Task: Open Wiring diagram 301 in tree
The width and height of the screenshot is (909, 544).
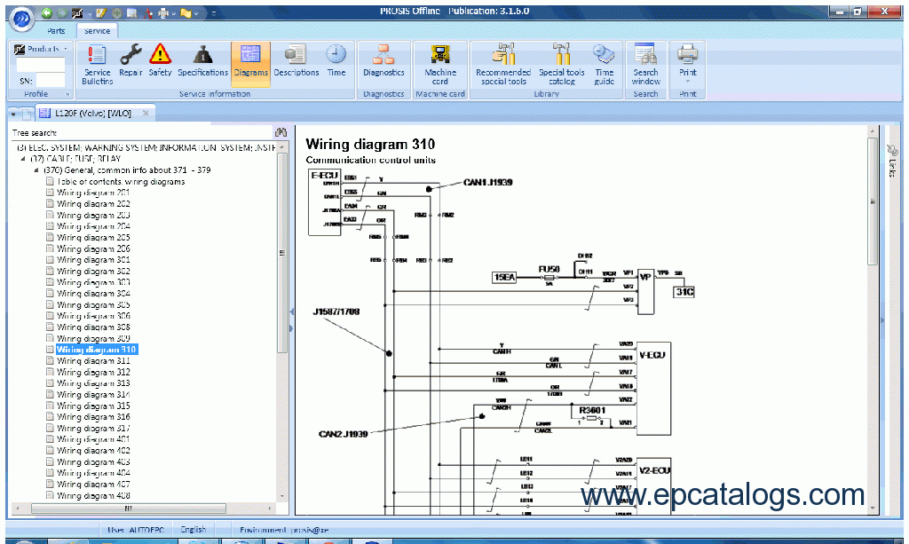Action: click(x=93, y=259)
